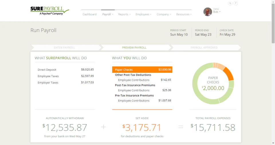Open the help question mark icon
The height and width of the screenshot is (145, 275).
[236, 3]
